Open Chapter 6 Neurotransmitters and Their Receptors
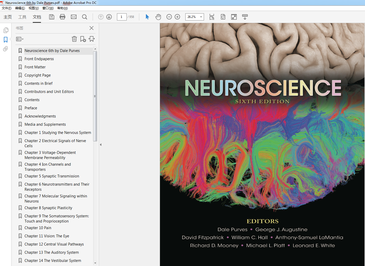The image size is (365, 266). pos(57,187)
